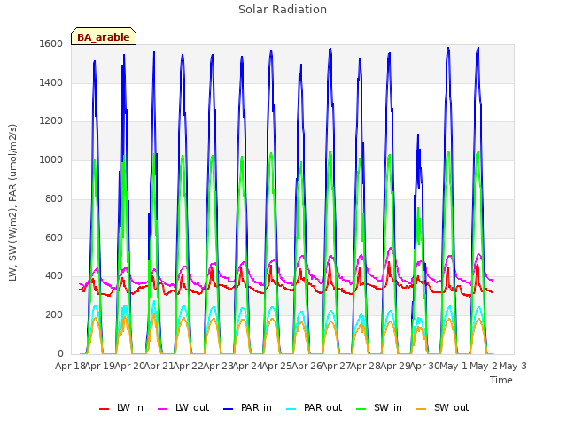Click the blue PAR_in legend color marker
This screenshot has height=425, width=567.
coord(229,409)
